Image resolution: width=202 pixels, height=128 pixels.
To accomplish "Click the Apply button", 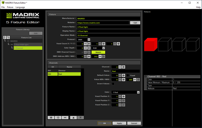I will (119, 123).
